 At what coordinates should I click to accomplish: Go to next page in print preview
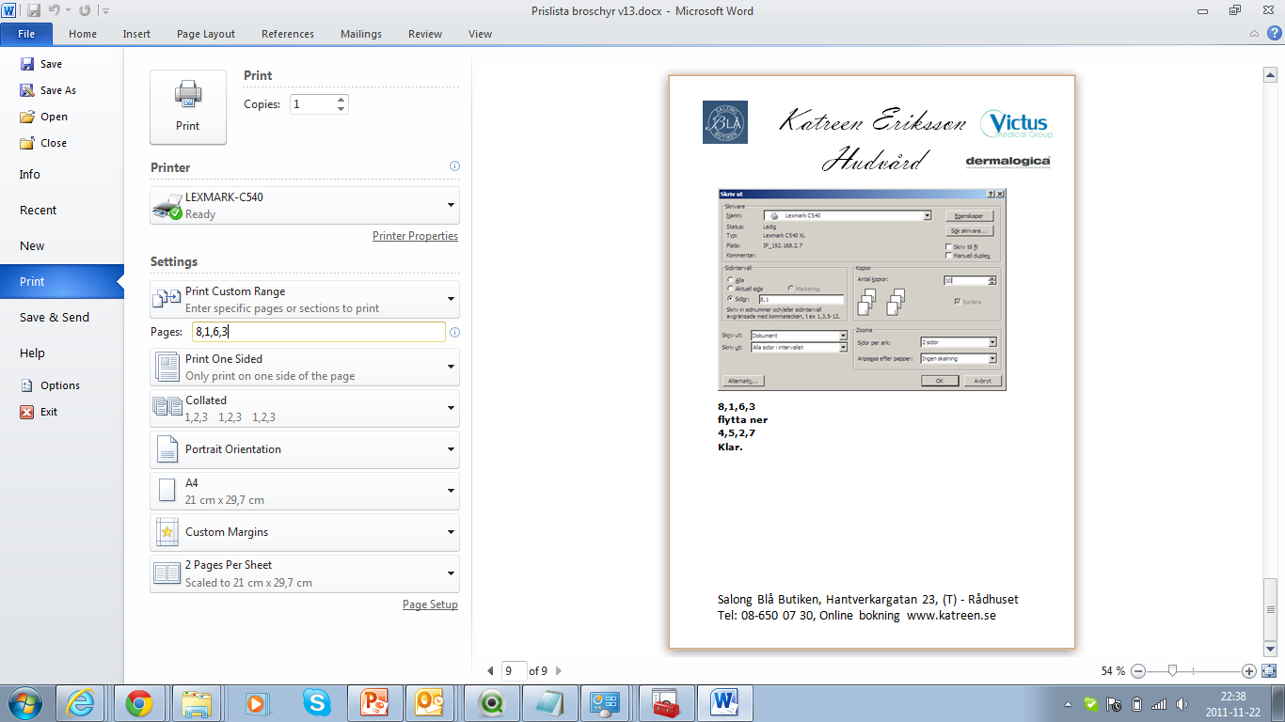pos(558,671)
